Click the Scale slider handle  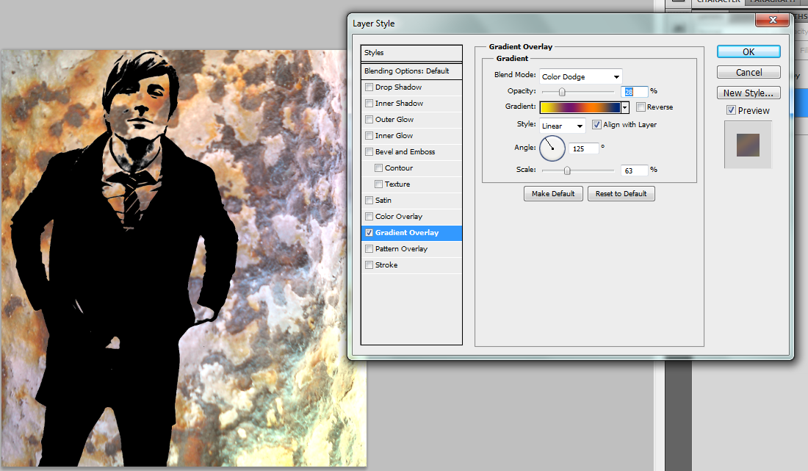pyautogui.click(x=567, y=170)
